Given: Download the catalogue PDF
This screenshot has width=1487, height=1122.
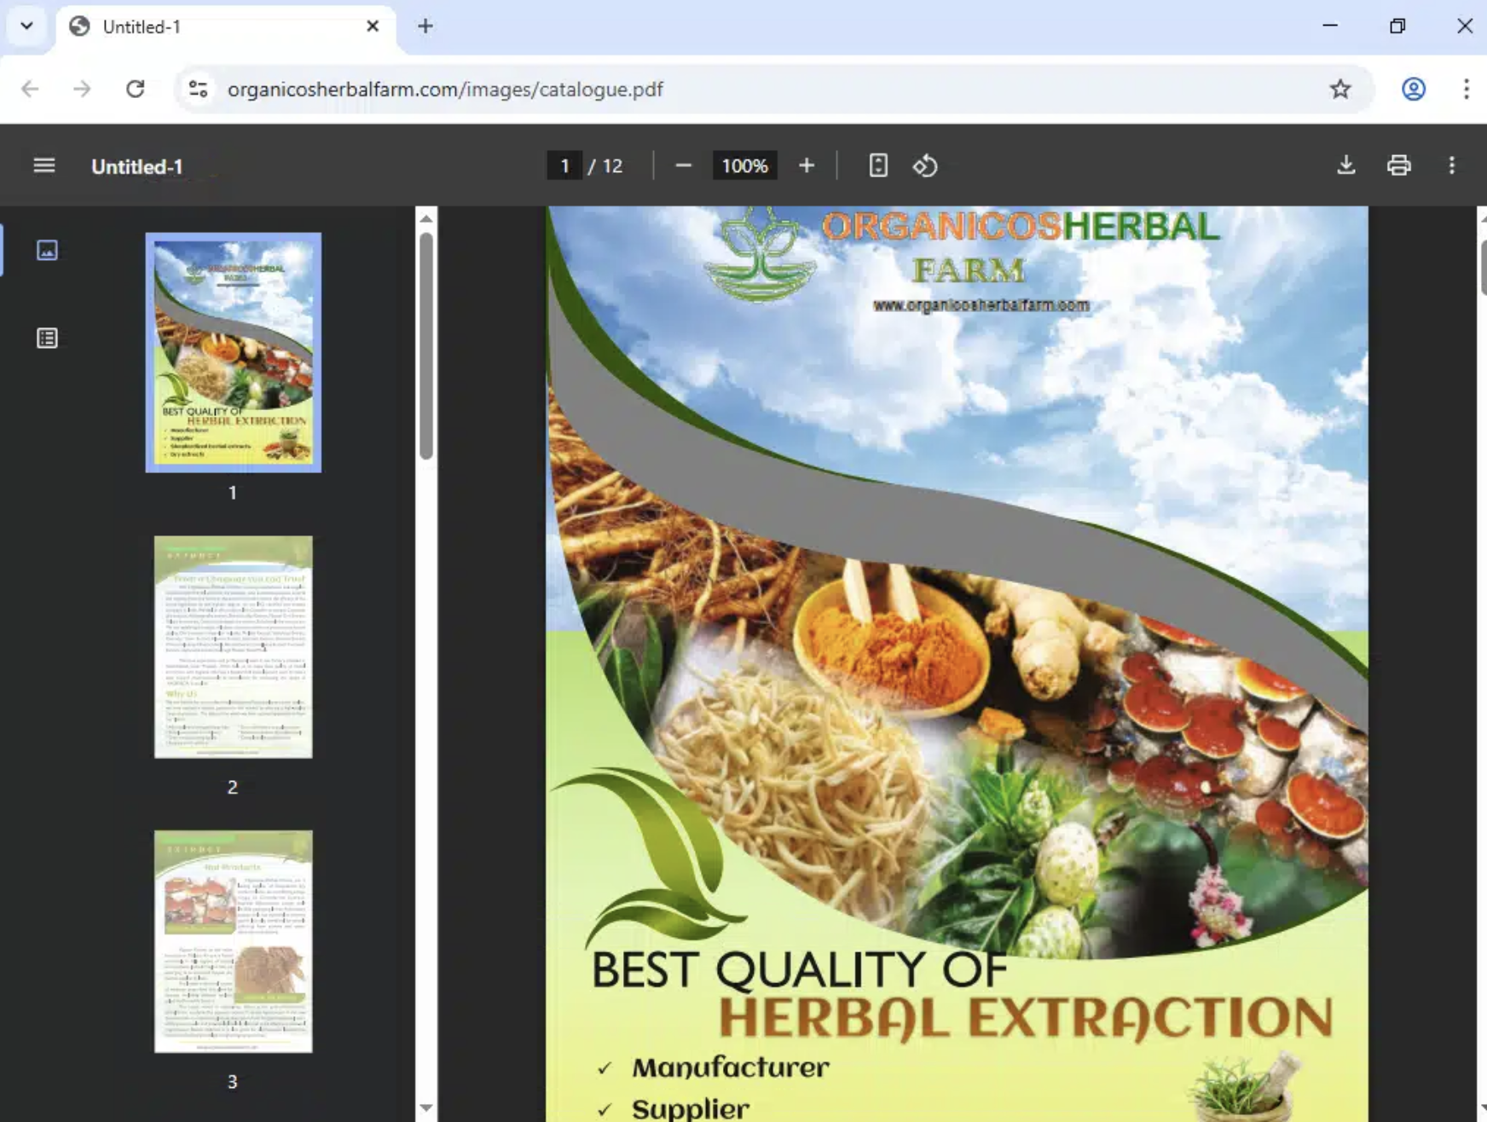Looking at the screenshot, I should [1345, 165].
